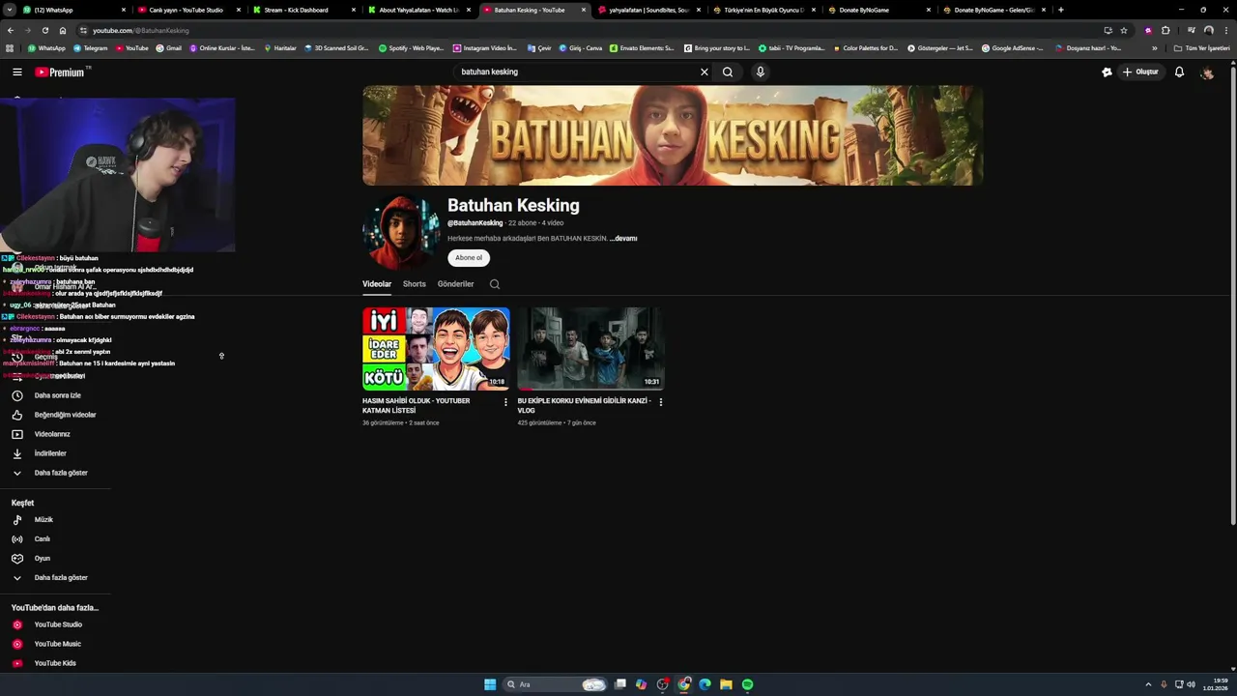Start voice search with the microphone

761,72
